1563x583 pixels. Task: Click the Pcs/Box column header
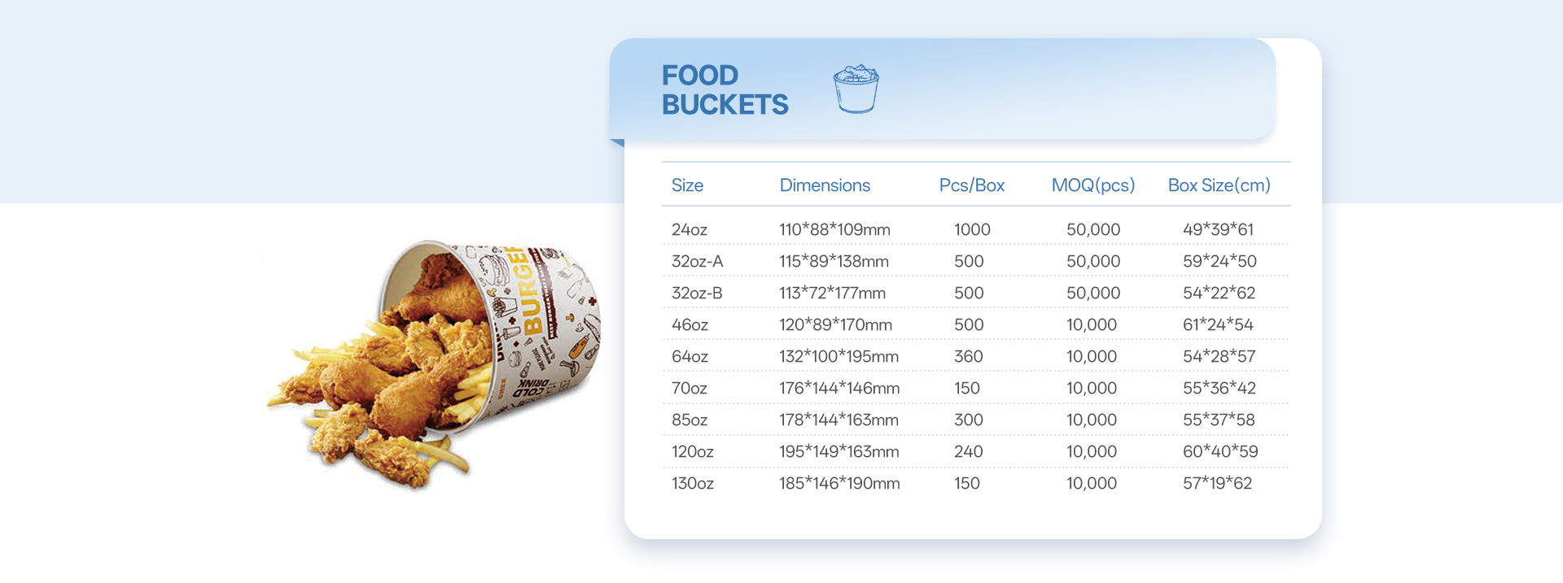coord(971,185)
